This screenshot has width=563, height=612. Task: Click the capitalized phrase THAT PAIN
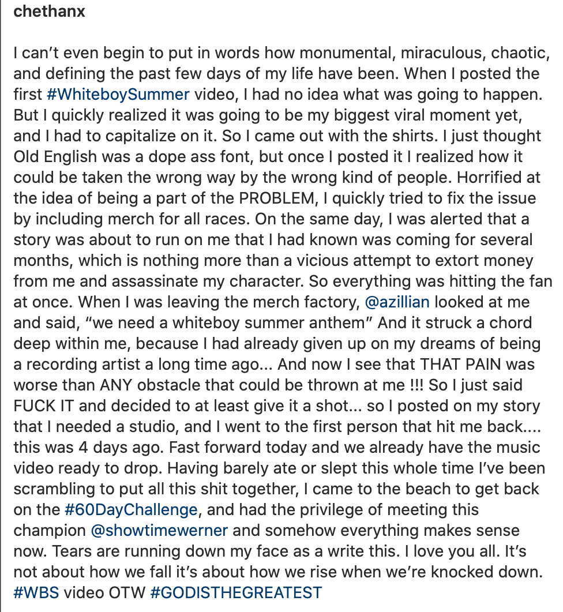click(460, 364)
